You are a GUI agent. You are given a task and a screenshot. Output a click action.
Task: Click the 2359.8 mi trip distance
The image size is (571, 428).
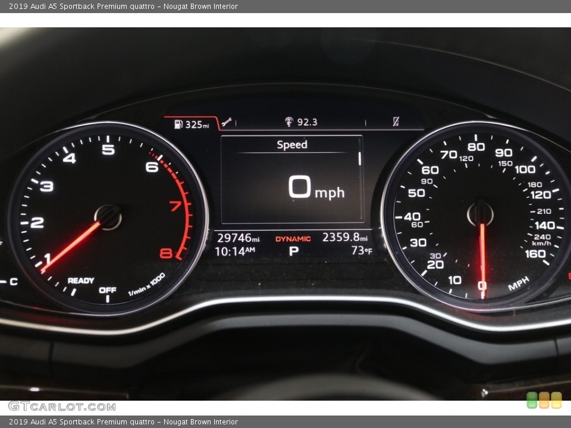(x=345, y=237)
